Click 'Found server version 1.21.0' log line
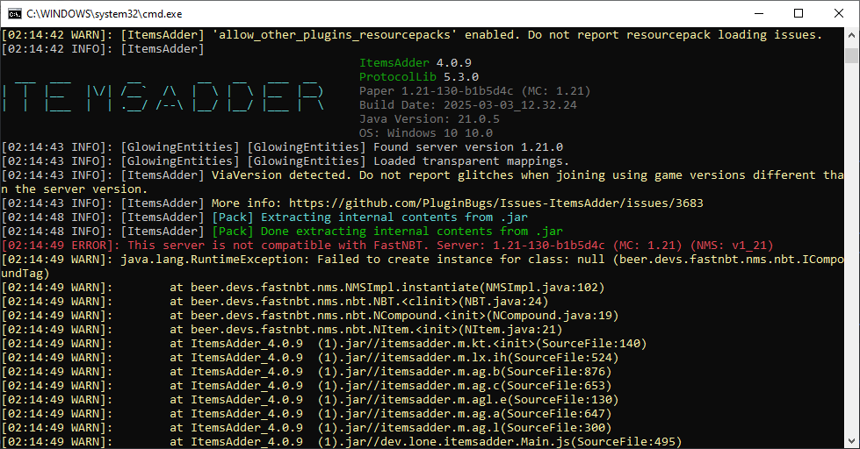The width and height of the screenshot is (860, 449). coord(468,147)
